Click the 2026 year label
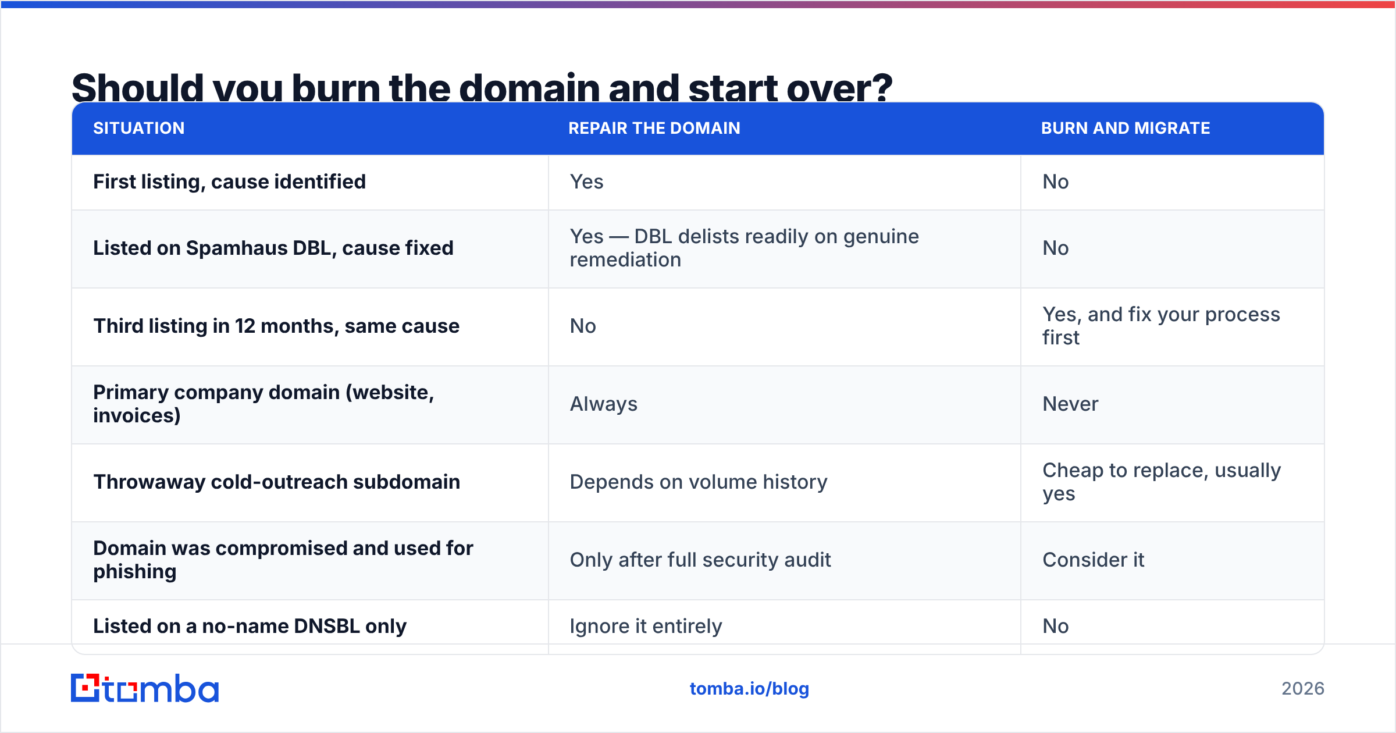Screen dimensions: 1396x733 [x=1303, y=689]
